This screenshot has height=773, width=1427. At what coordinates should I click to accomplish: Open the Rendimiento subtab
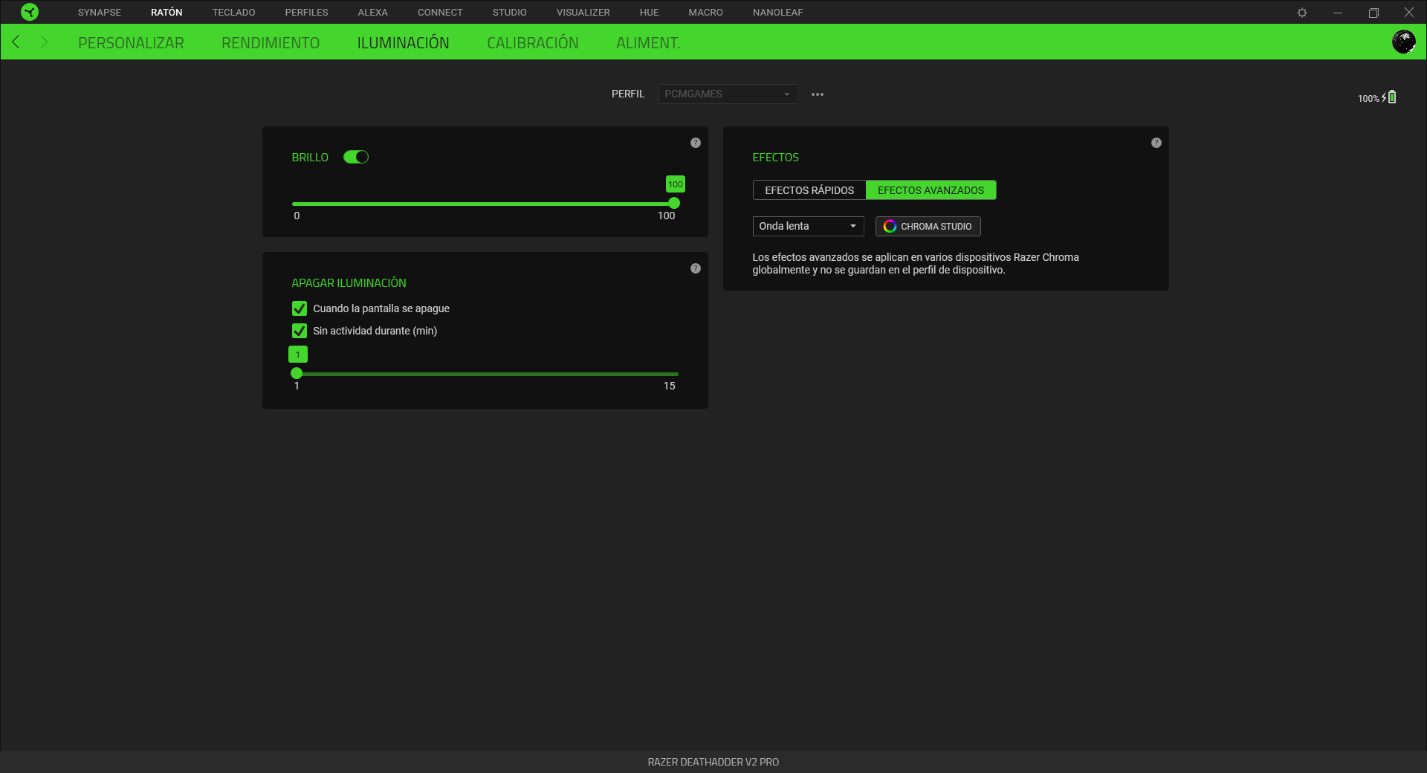point(271,43)
